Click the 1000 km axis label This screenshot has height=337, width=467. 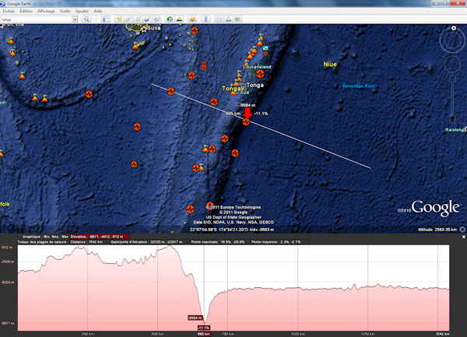click(298, 334)
